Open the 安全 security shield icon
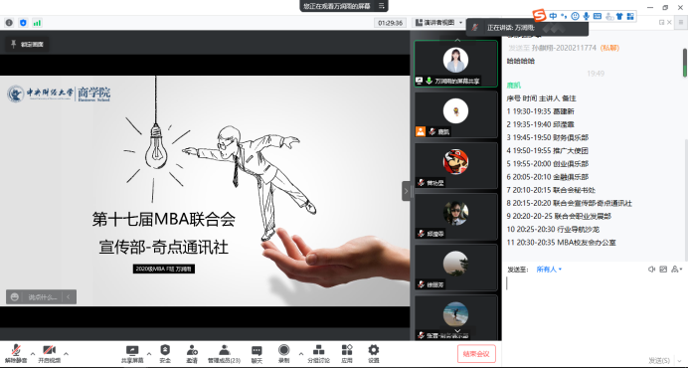Viewport: 688px width, 368px height. pos(165,353)
